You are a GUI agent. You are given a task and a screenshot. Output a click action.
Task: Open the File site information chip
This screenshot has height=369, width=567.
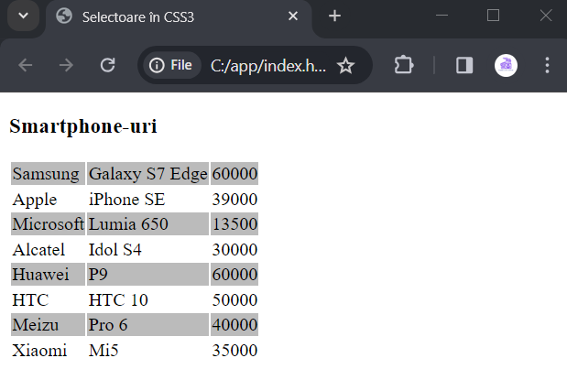point(171,65)
